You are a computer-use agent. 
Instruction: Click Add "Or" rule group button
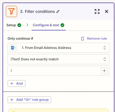29,100
